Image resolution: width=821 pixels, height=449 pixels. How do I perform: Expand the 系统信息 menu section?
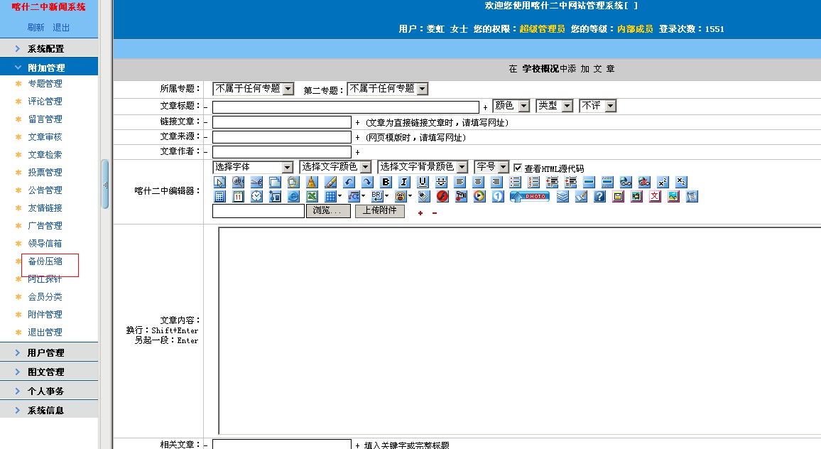pyautogui.click(x=49, y=410)
